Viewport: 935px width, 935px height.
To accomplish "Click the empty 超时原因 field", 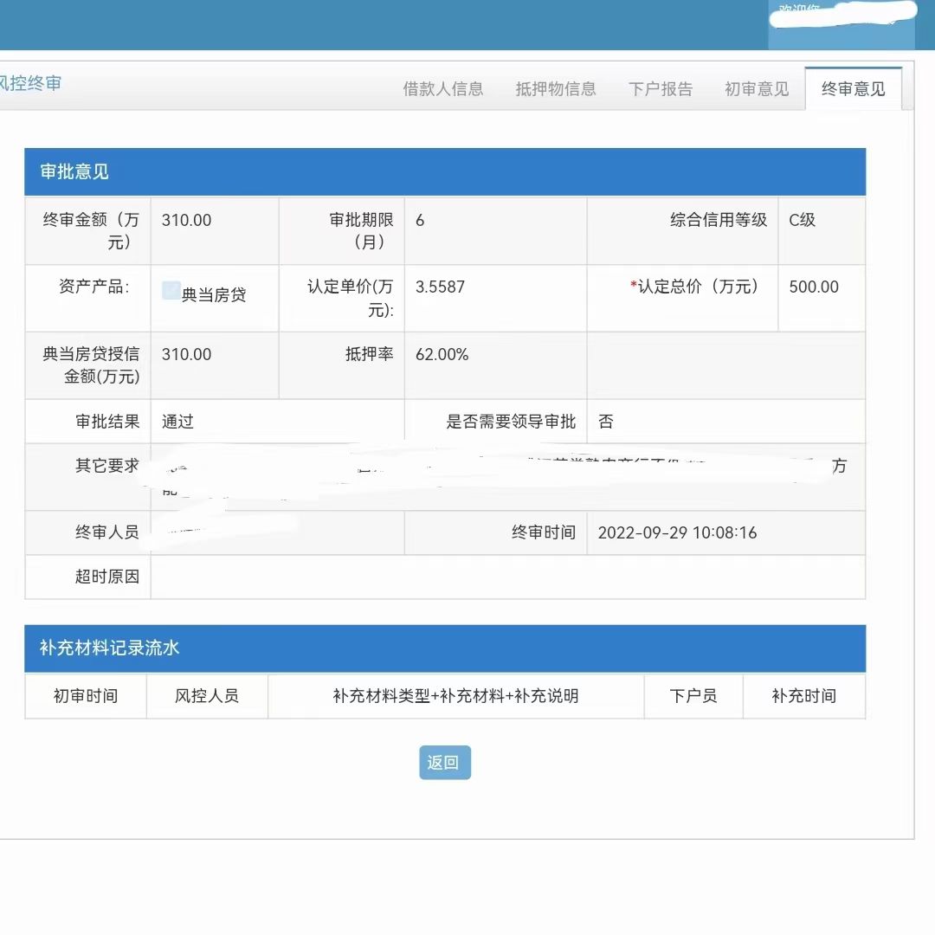I will [x=508, y=577].
